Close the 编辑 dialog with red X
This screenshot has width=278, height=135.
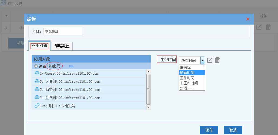pos(248,19)
